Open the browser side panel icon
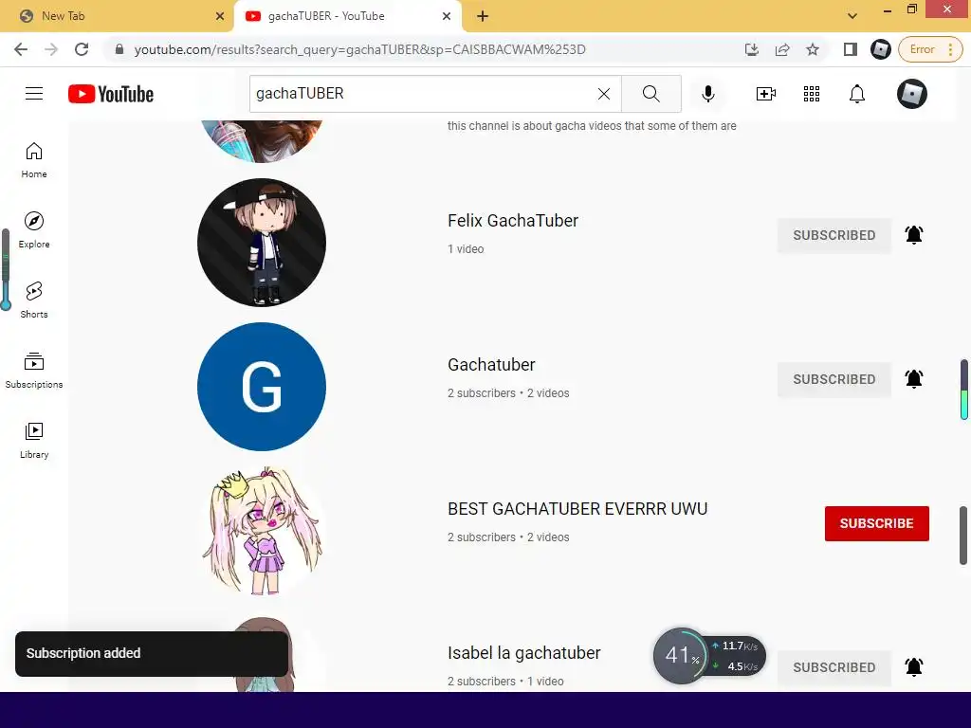The width and height of the screenshot is (971, 728). [x=851, y=49]
